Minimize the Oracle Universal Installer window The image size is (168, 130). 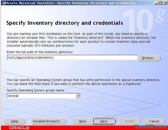coord(156,3)
